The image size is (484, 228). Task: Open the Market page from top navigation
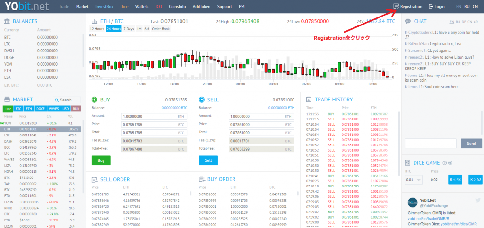82,7
